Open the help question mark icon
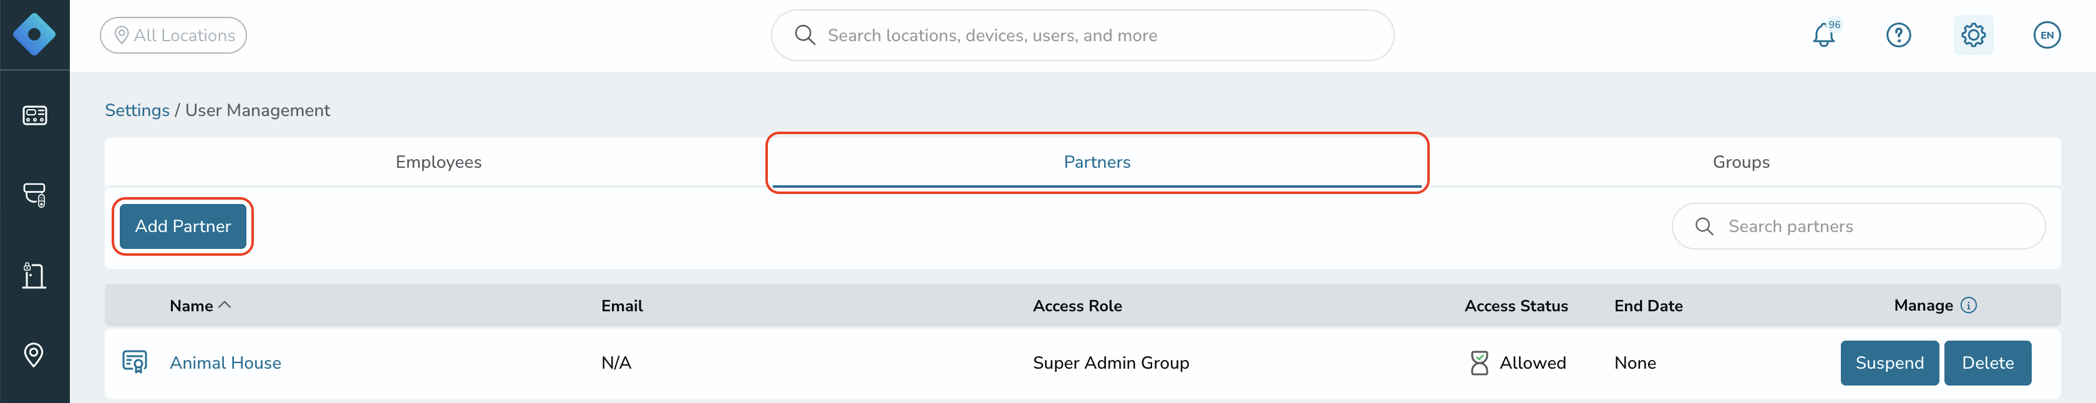The width and height of the screenshot is (2096, 403). pyautogui.click(x=1898, y=35)
